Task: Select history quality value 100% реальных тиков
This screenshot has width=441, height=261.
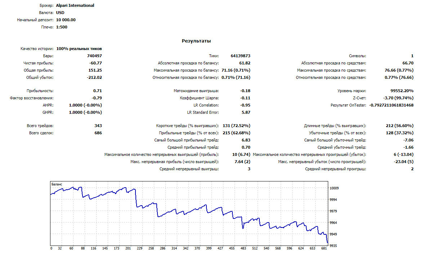Action: 79,49
